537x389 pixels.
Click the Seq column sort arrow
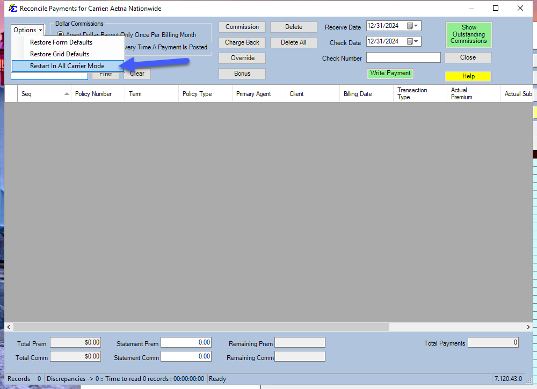coord(67,94)
